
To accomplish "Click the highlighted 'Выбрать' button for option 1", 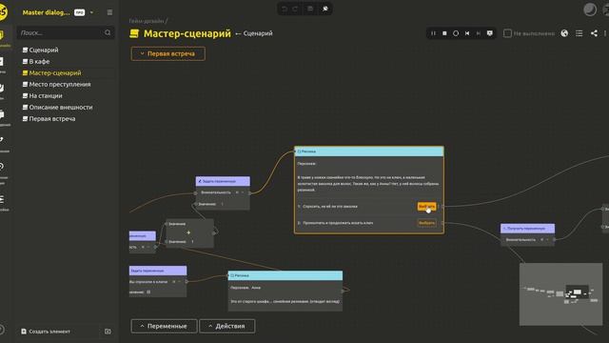I will point(426,207).
